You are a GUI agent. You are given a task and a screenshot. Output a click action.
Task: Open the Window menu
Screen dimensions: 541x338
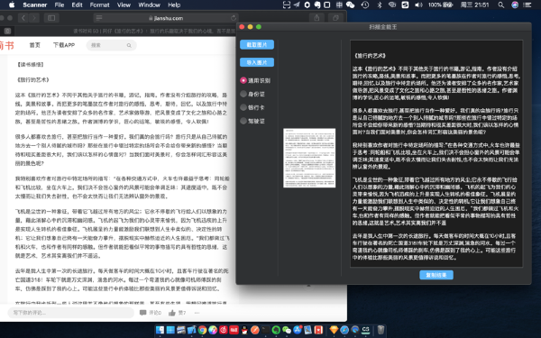tap(149, 5)
